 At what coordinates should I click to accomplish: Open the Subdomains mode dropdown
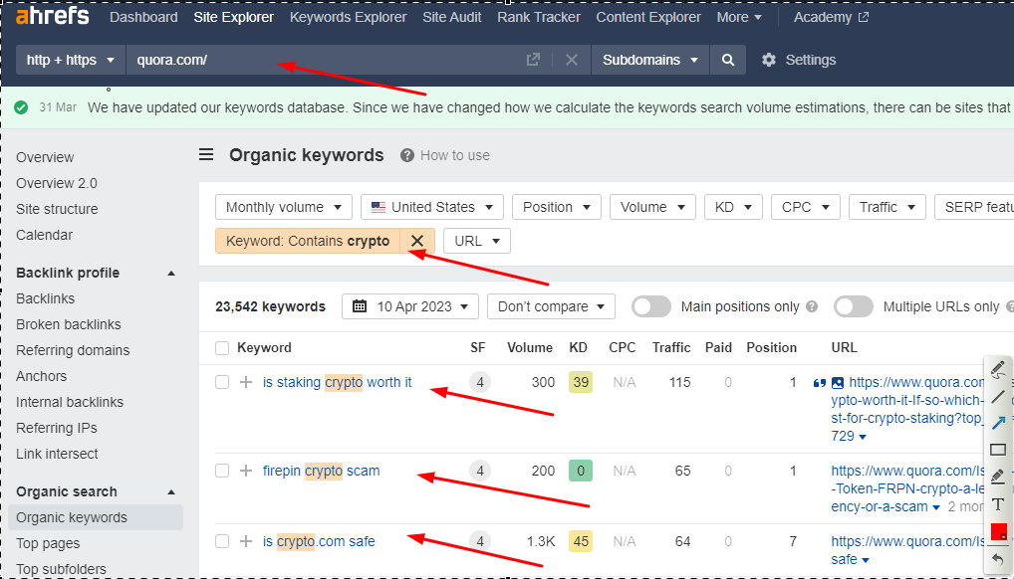pos(649,60)
